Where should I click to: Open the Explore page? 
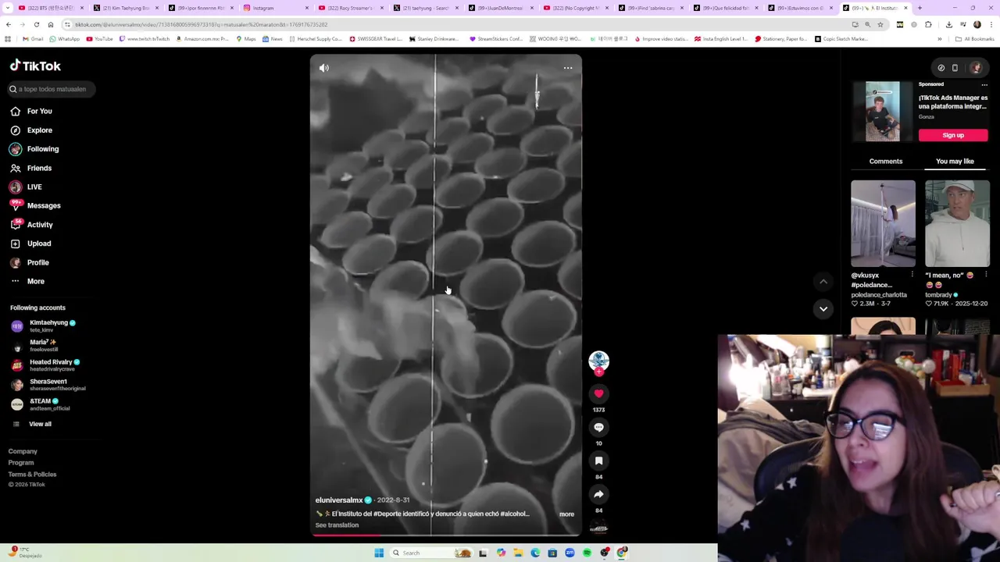pos(39,130)
